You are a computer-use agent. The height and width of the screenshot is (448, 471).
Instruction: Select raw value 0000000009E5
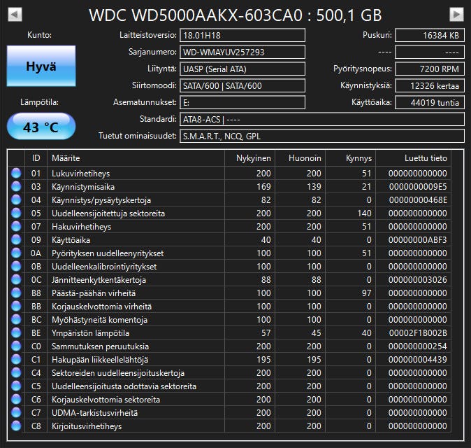click(418, 187)
